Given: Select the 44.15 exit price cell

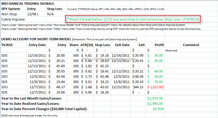Looking at the screenshot, I should [x=138, y=87].
